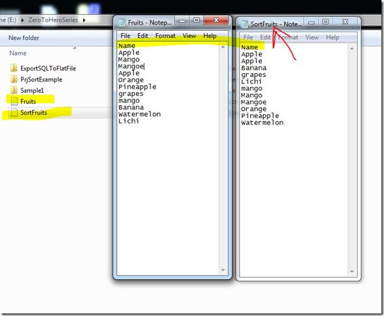Image resolution: width=384 pixels, height=316 pixels.
Task: Select the Sample1 folder icon
Action: (14, 90)
